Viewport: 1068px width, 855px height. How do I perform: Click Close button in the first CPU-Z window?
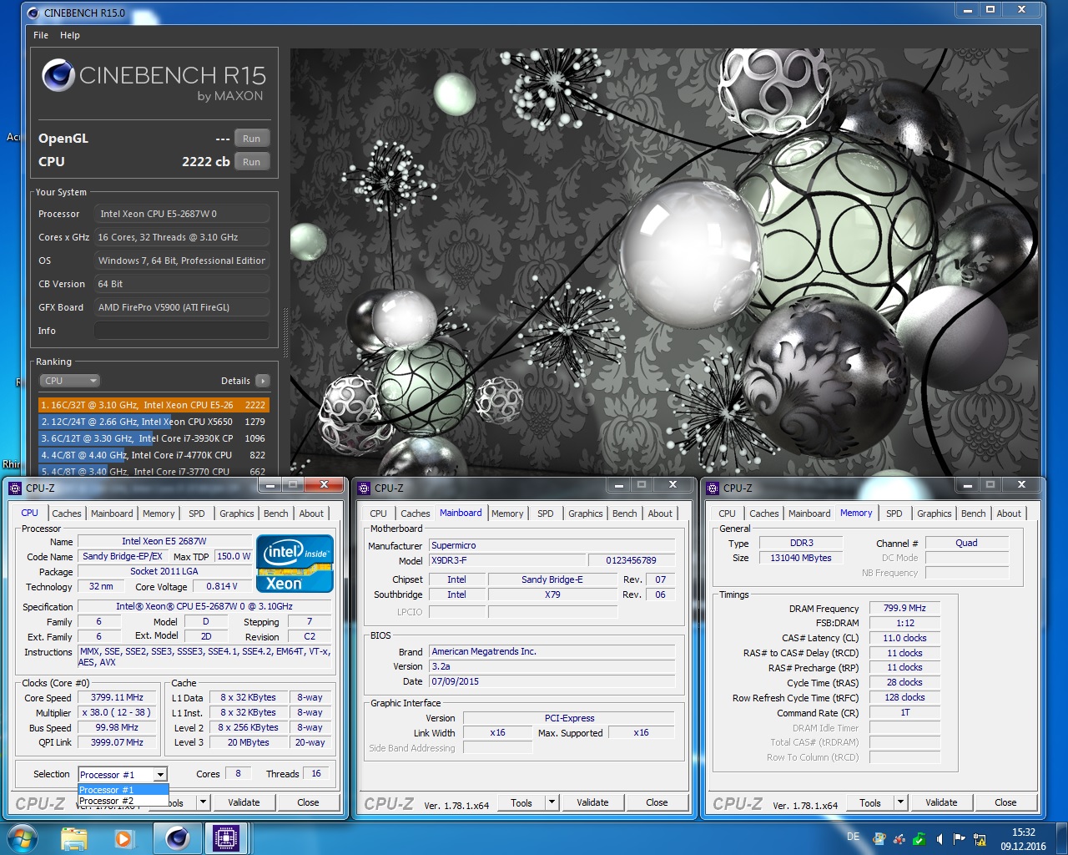click(x=308, y=802)
